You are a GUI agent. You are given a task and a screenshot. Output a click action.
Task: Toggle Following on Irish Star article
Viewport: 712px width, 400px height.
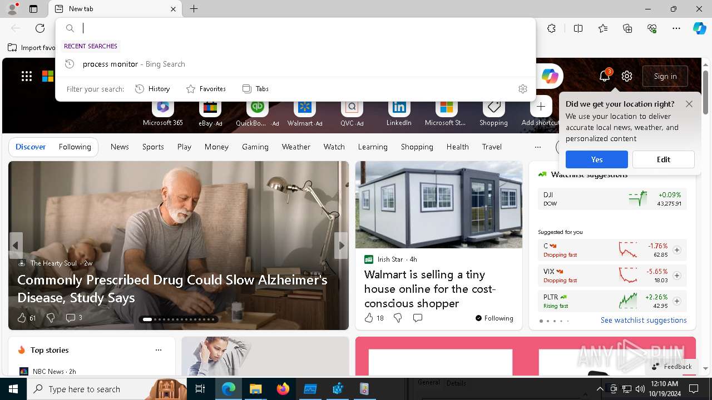(x=494, y=318)
